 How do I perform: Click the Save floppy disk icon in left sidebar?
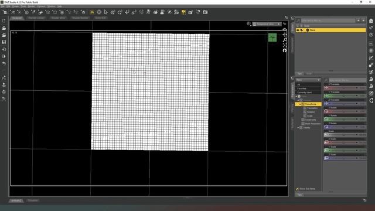(x=4, y=42)
